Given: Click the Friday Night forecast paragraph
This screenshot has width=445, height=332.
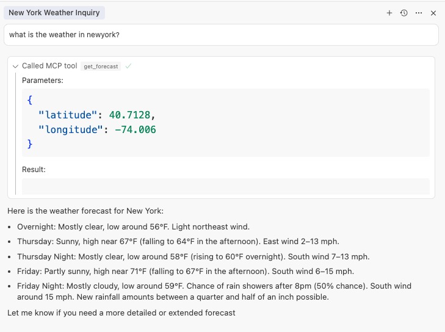Looking at the screenshot, I should click(x=214, y=291).
